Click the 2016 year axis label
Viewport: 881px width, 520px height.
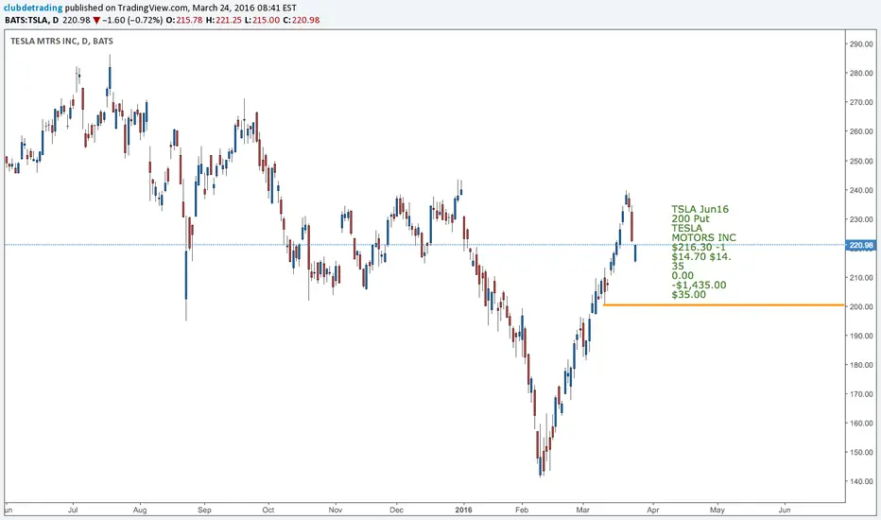click(x=464, y=510)
